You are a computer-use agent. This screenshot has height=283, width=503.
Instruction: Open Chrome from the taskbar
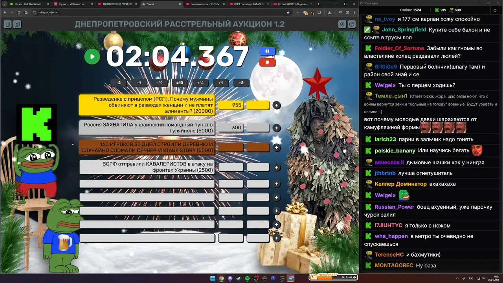221,278
